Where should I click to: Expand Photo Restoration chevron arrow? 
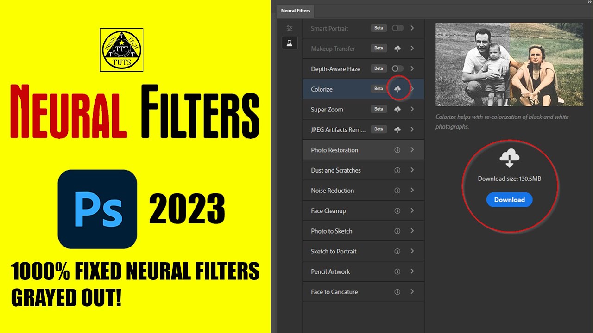tap(412, 150)
